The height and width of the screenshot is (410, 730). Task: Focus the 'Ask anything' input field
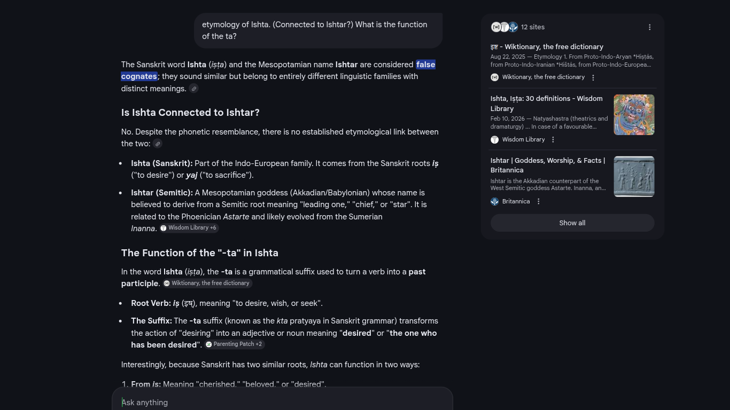[282, 403]
